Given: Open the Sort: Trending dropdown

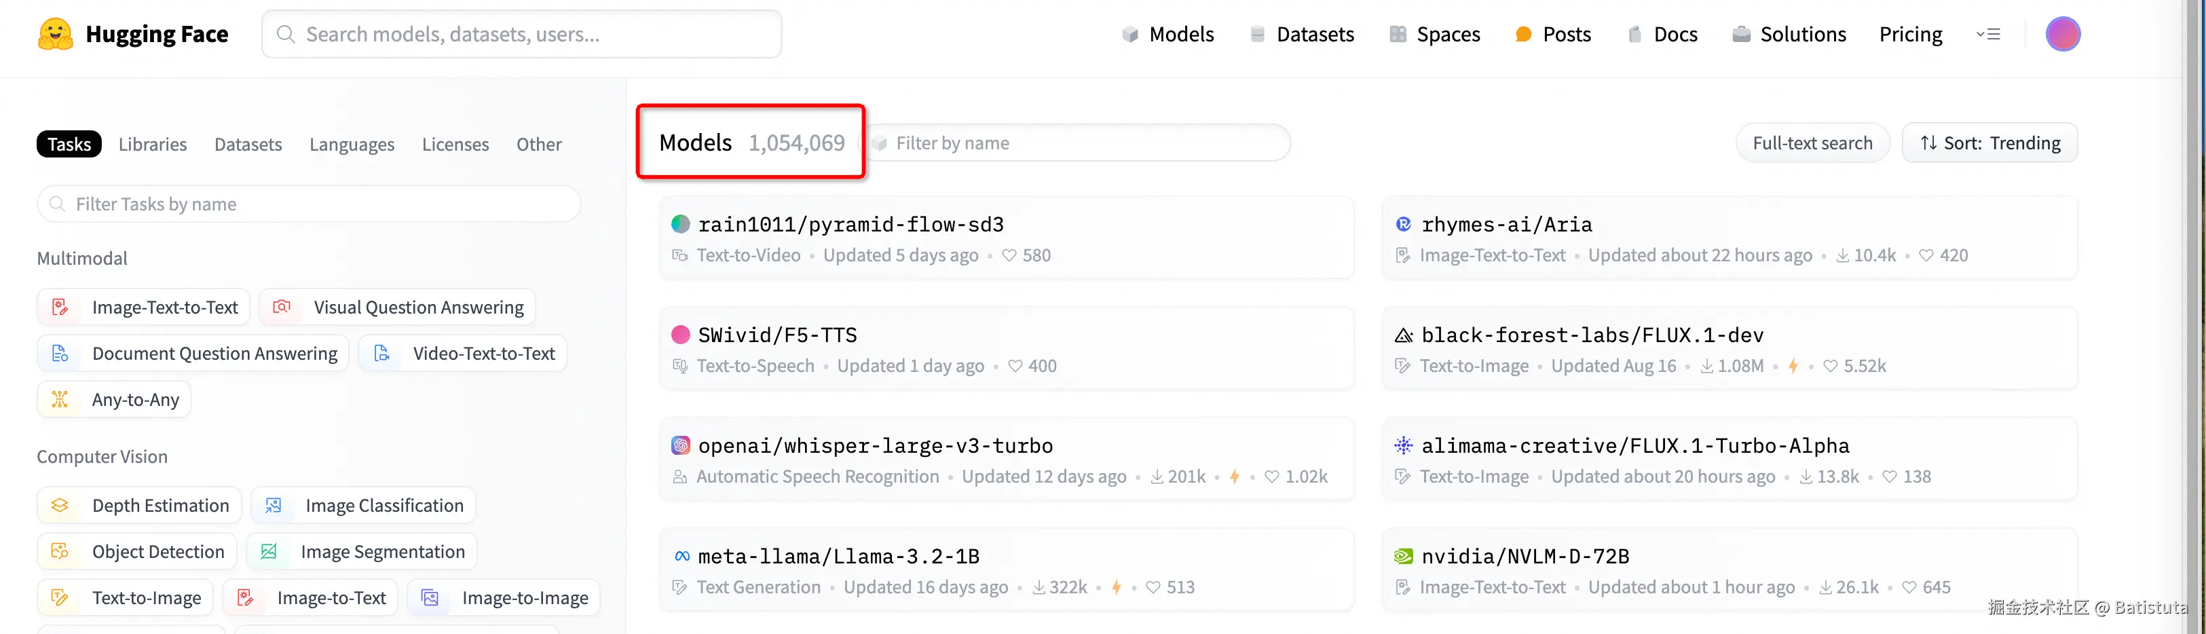Looking at the screenshot, I should pos(1990,143).
